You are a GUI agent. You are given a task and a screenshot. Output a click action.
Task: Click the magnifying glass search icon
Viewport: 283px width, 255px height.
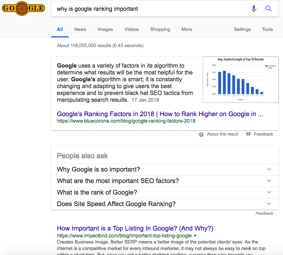point(268,9)
